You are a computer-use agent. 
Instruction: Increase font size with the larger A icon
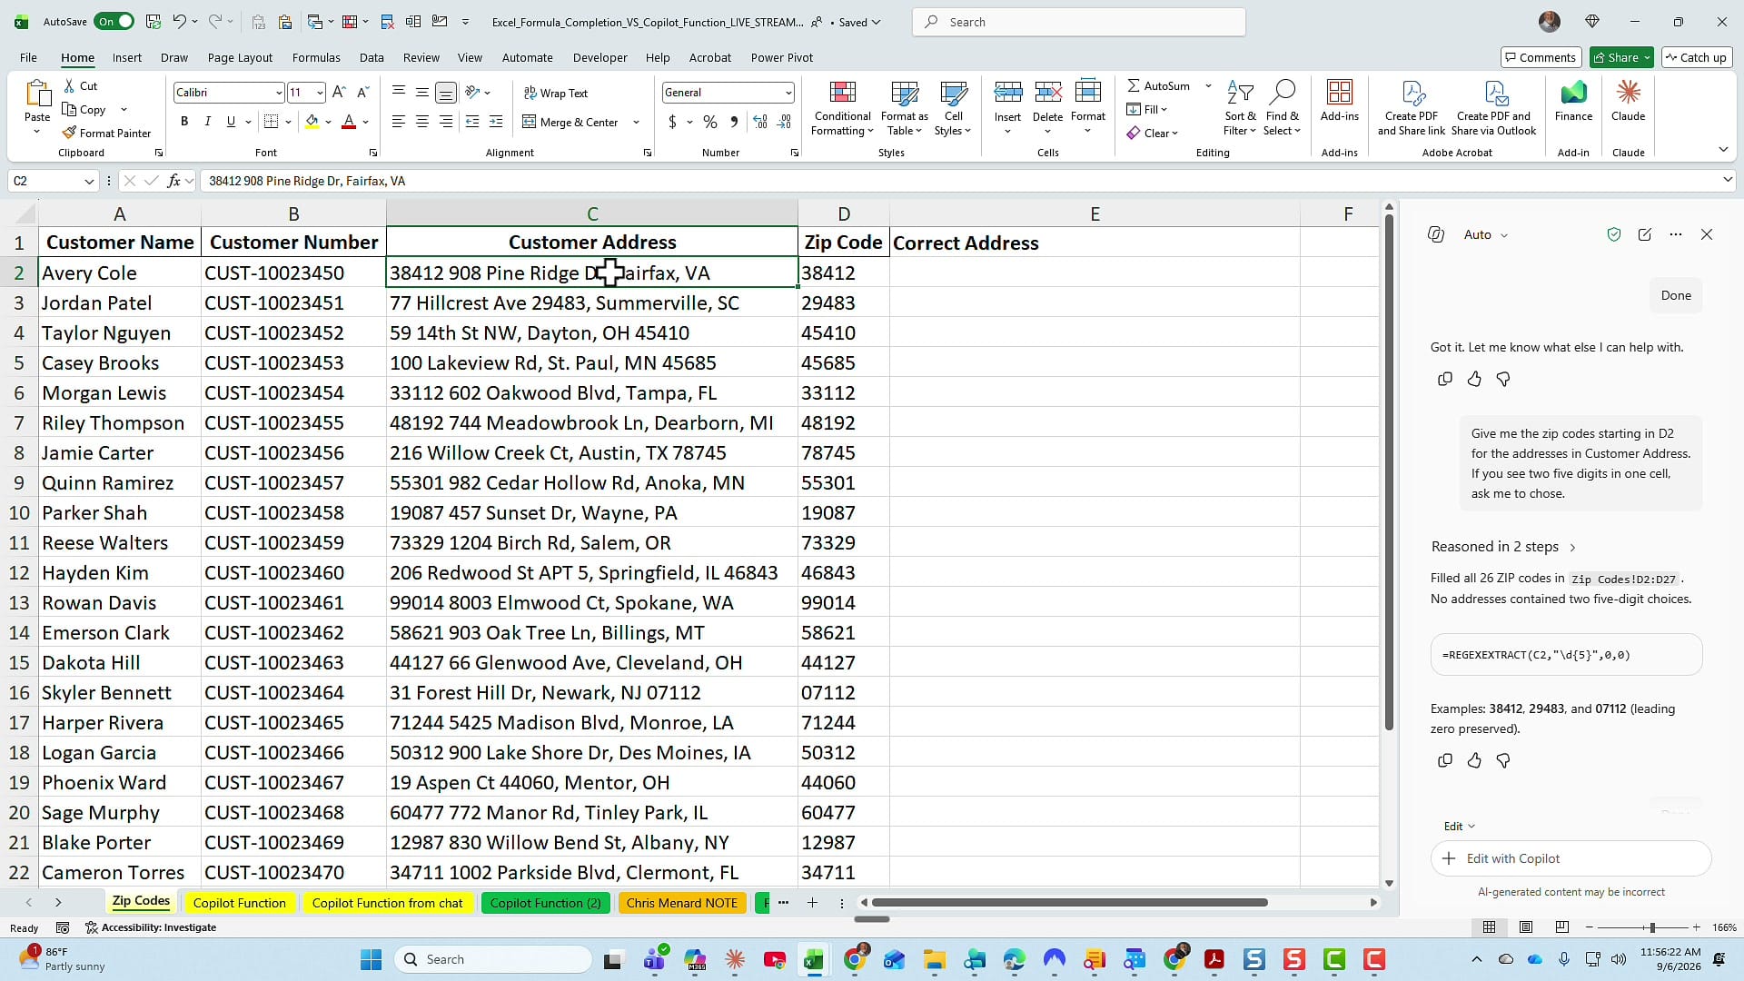(x=339, y=92)
